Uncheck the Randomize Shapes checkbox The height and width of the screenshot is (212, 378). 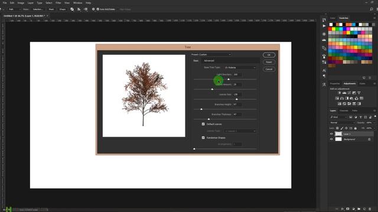[x=203, y=138]
